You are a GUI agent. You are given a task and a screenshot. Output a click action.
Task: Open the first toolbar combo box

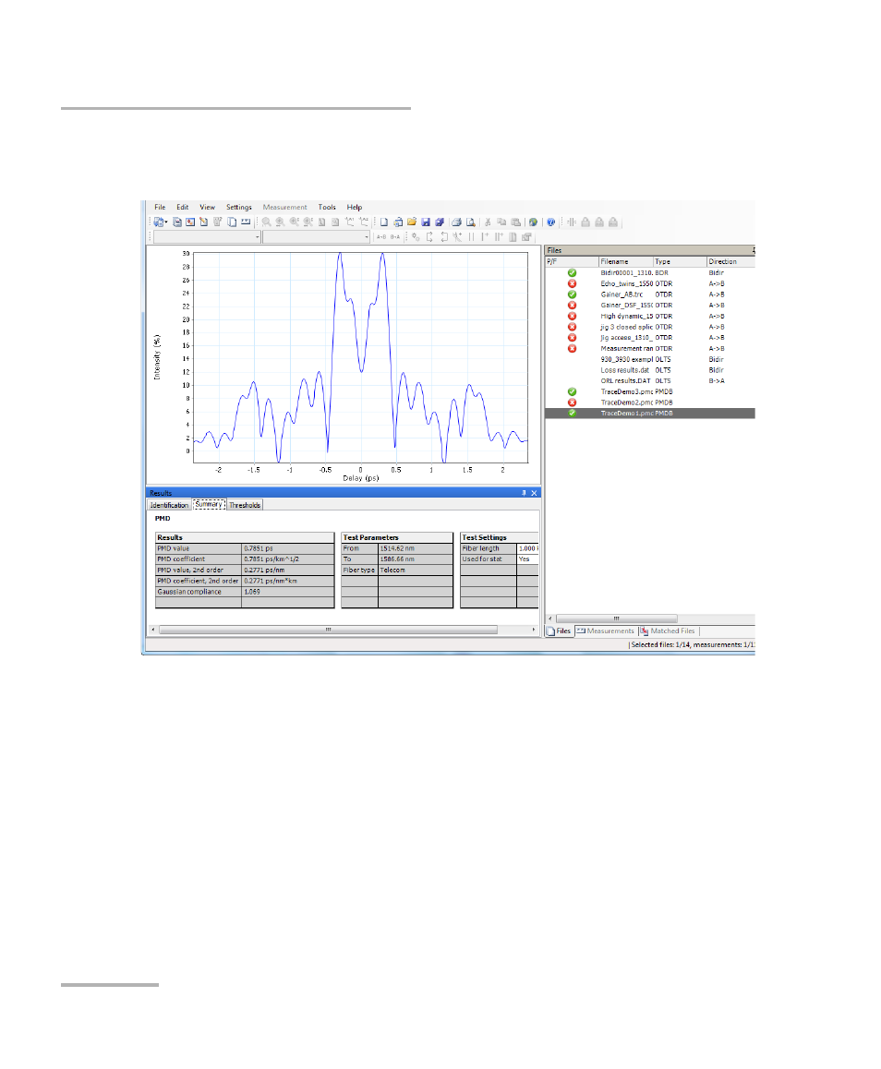coord(207,237)
